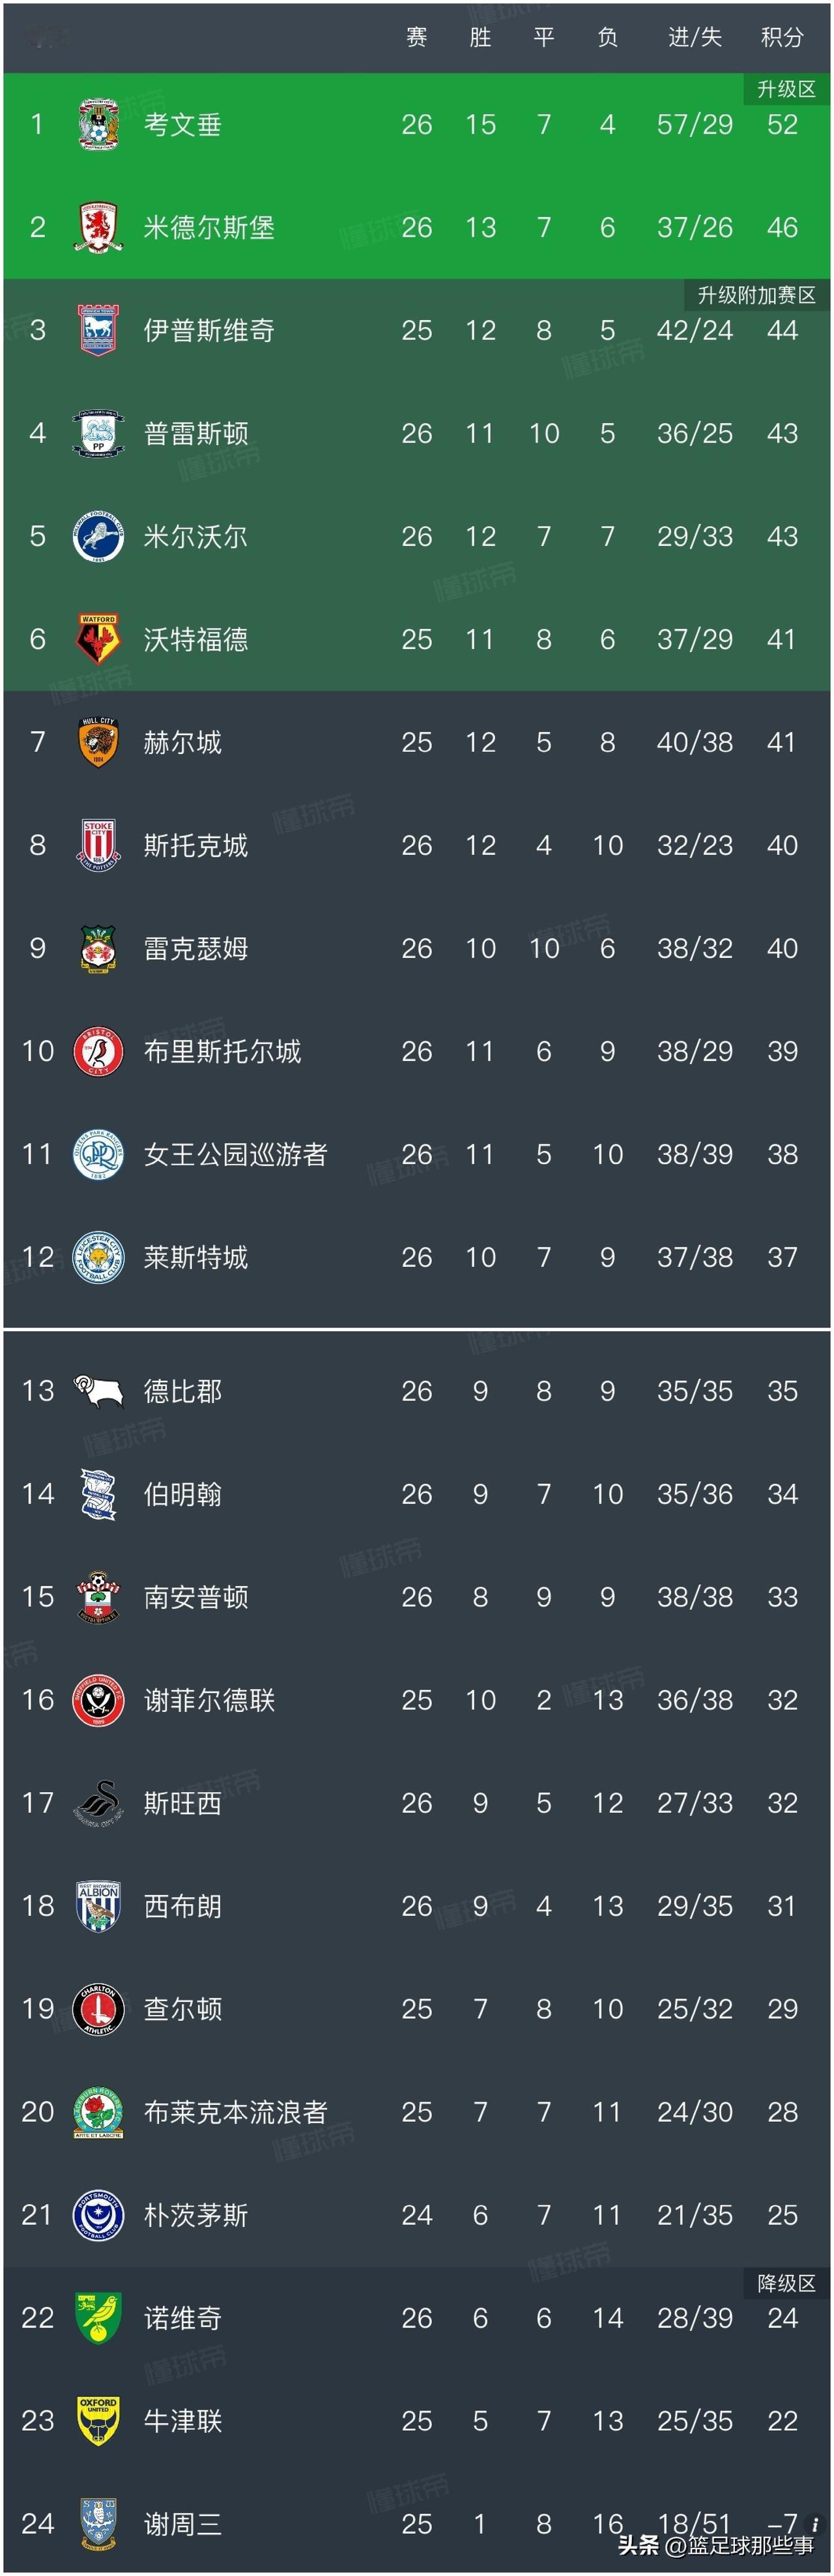Click the Watford club badge
This screenshot has width=834, height=2576.
[98, 639]
